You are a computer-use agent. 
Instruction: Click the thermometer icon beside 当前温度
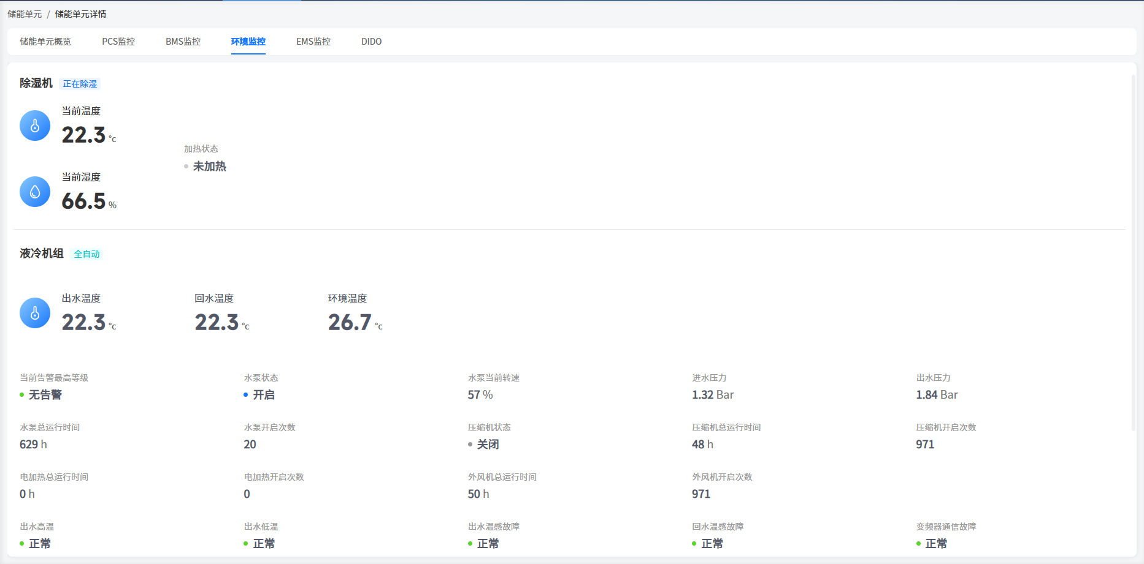point(35,126)
